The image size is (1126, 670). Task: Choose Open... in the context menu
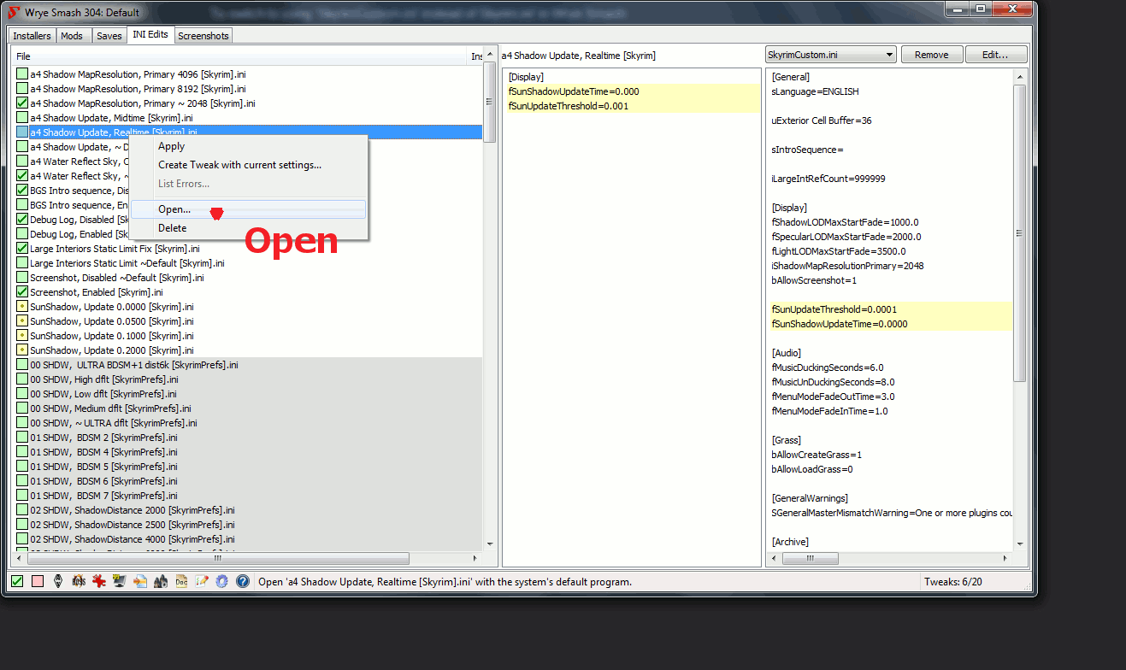248,209
